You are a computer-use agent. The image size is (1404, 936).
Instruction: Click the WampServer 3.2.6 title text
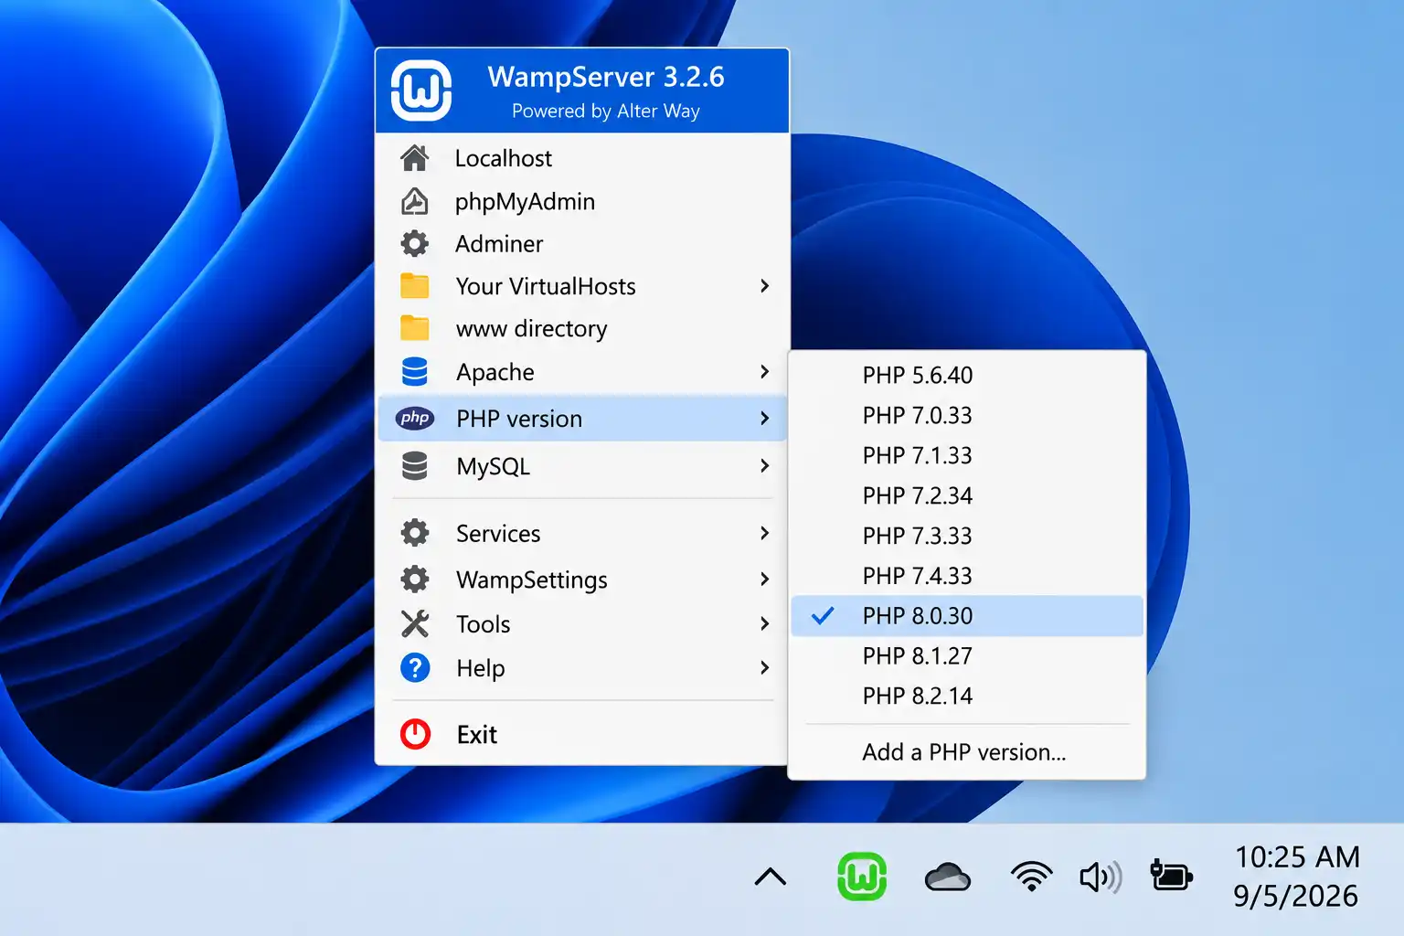[606, 77]
